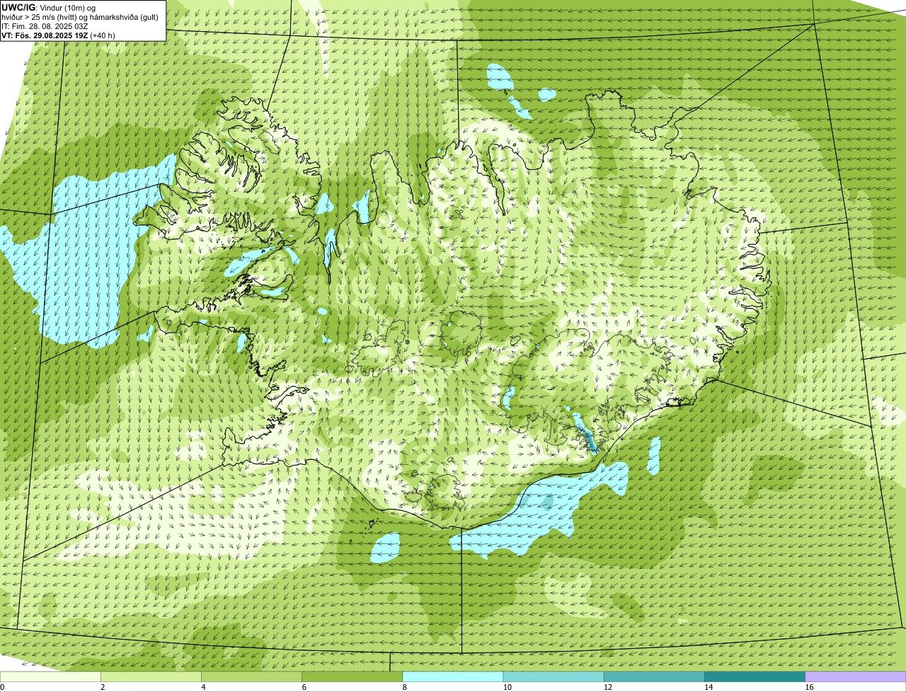Click the legend tick label '6'
Screen dimensions: 906x692
click(x=304, y=687)
